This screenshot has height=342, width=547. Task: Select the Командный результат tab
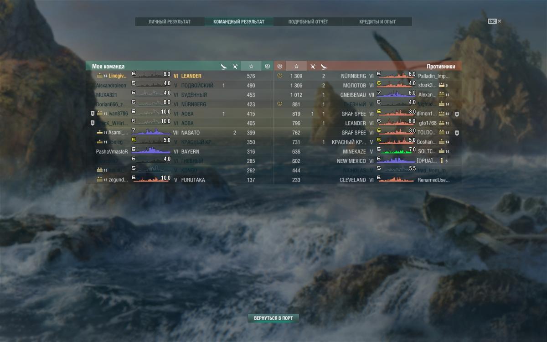click(x=239, y=21)
